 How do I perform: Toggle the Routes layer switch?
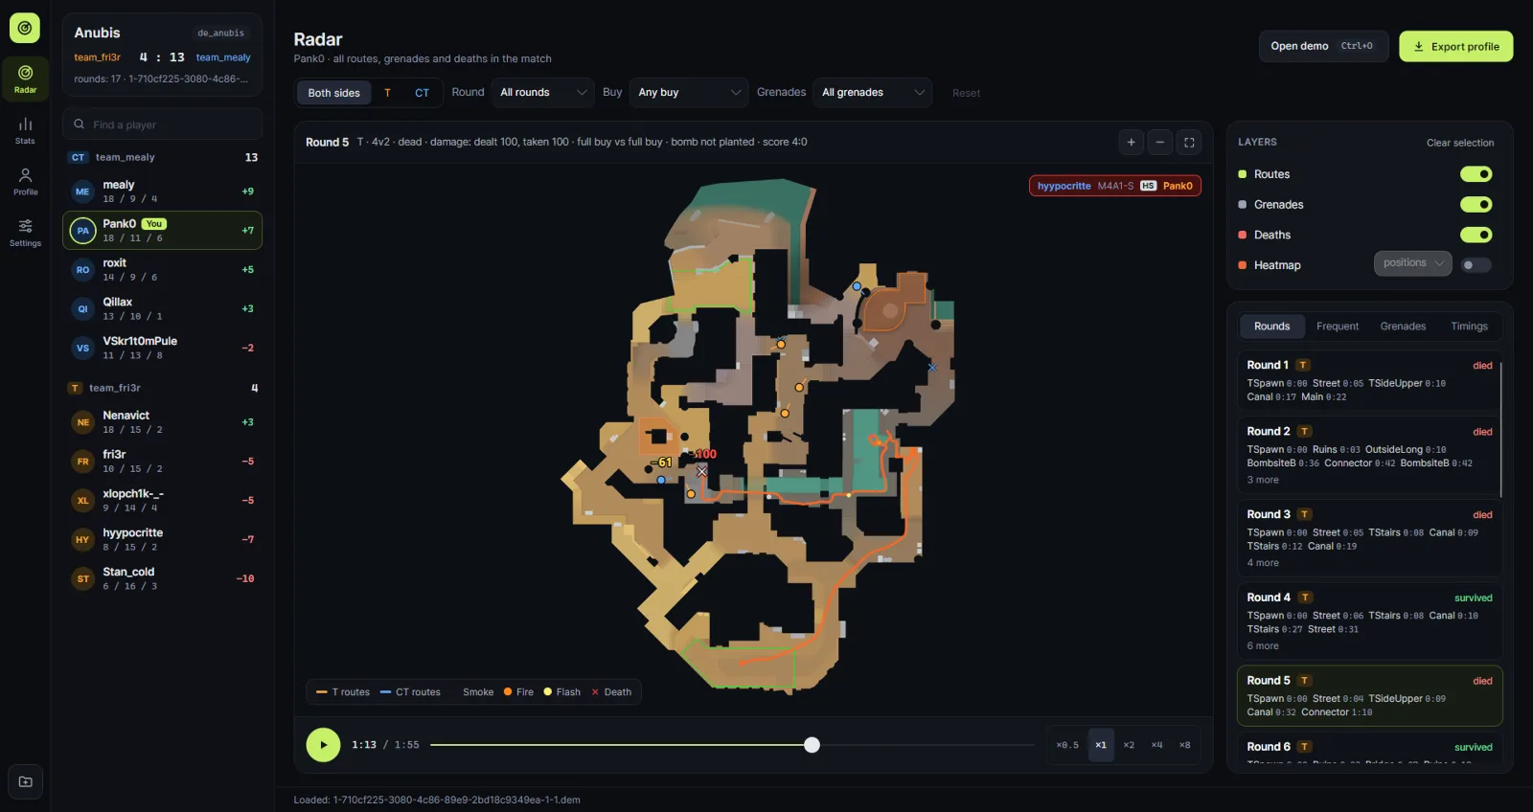(1476, 174)
